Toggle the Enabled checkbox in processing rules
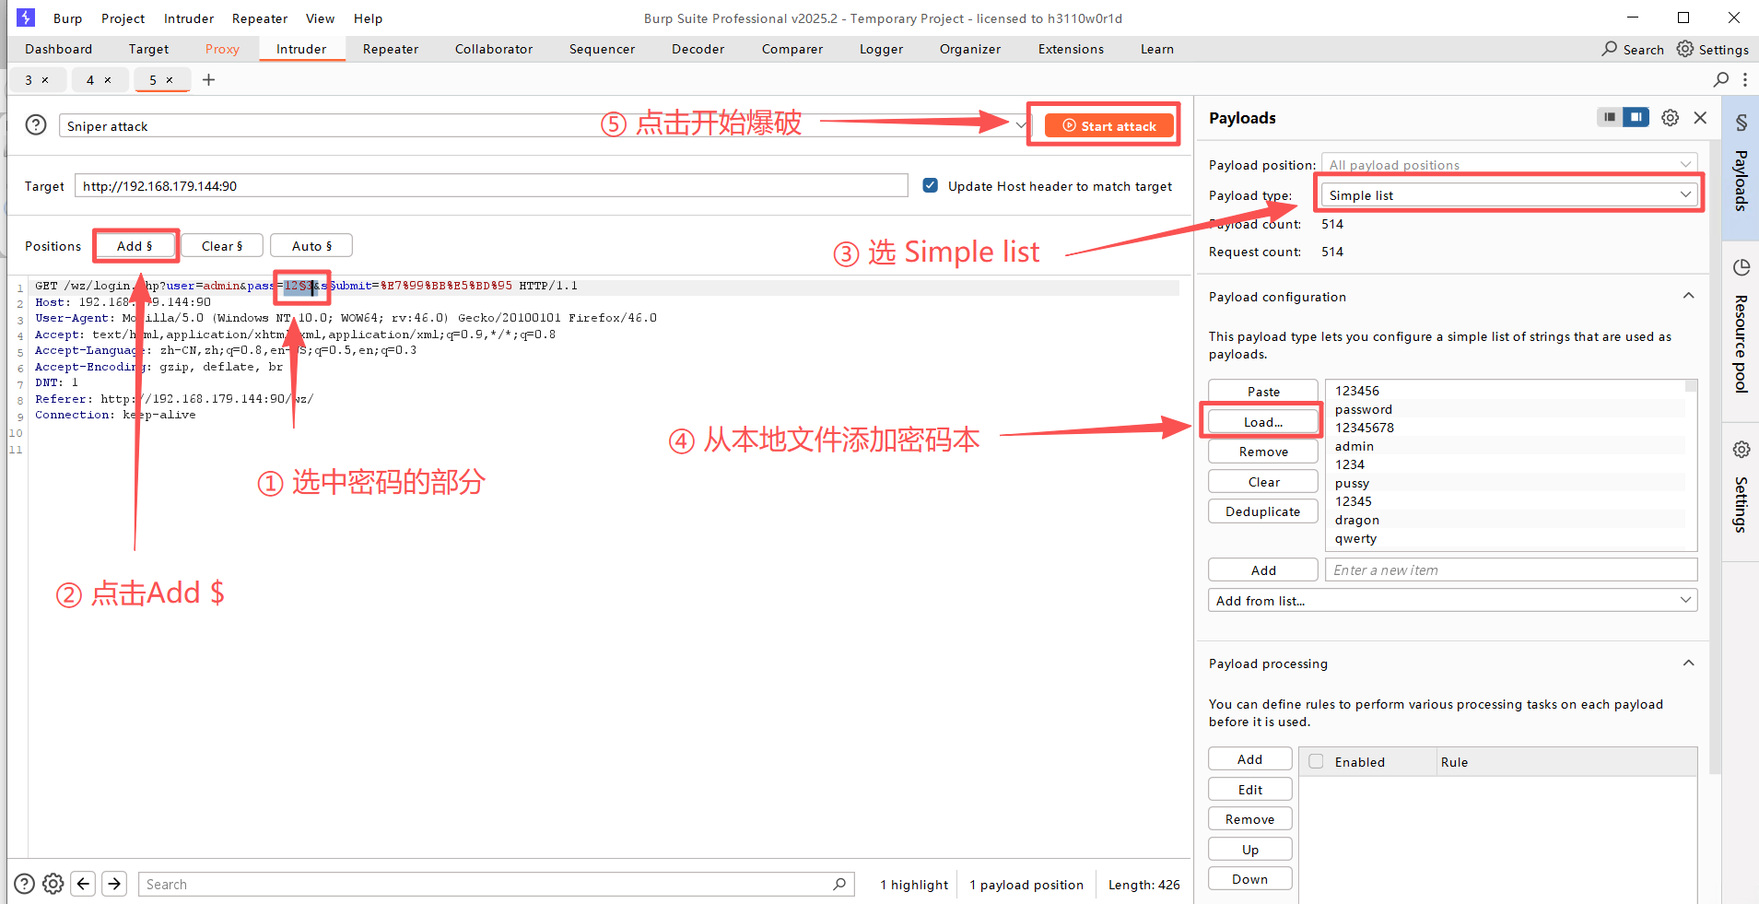1759x904 pixels. tap(1316, 761)
